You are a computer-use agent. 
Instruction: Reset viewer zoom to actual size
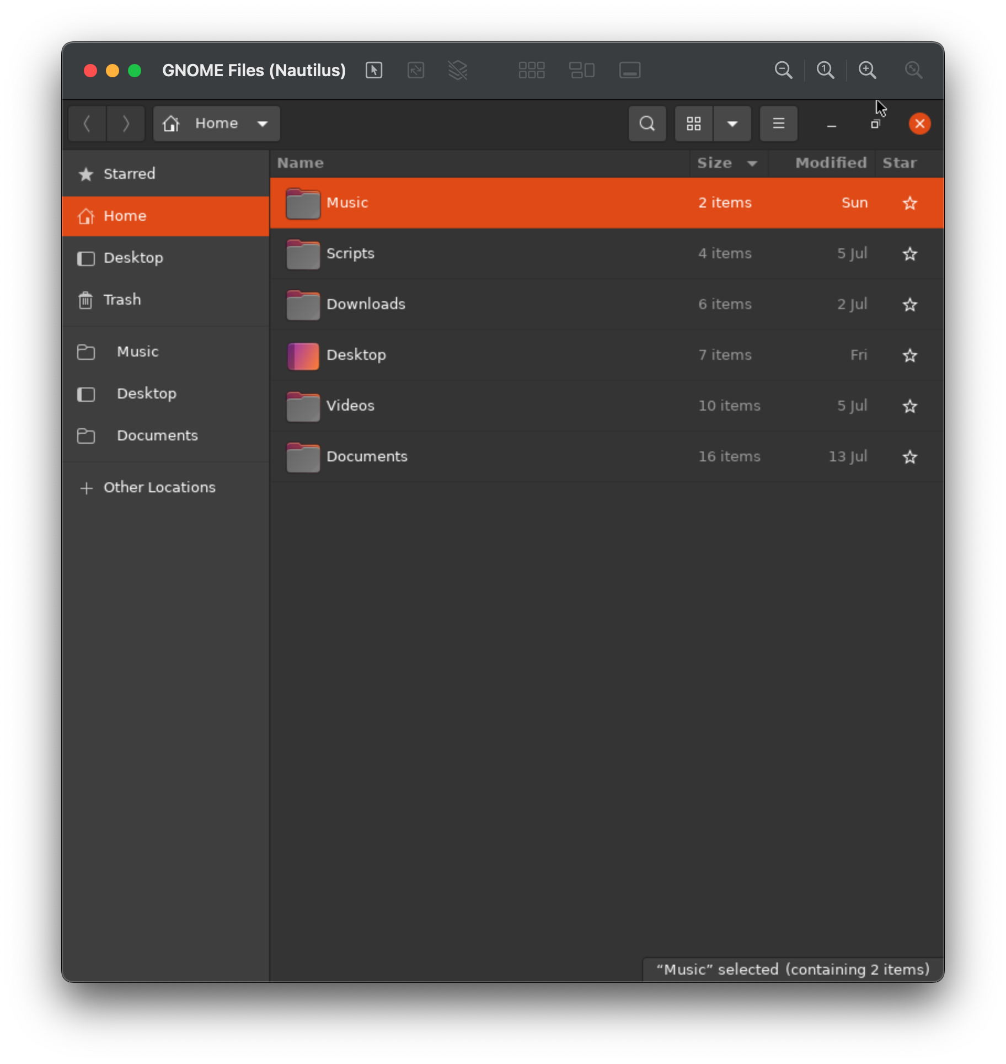coord(825,70)
